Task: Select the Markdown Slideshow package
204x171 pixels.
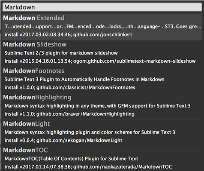Action: tap(102, 53)
